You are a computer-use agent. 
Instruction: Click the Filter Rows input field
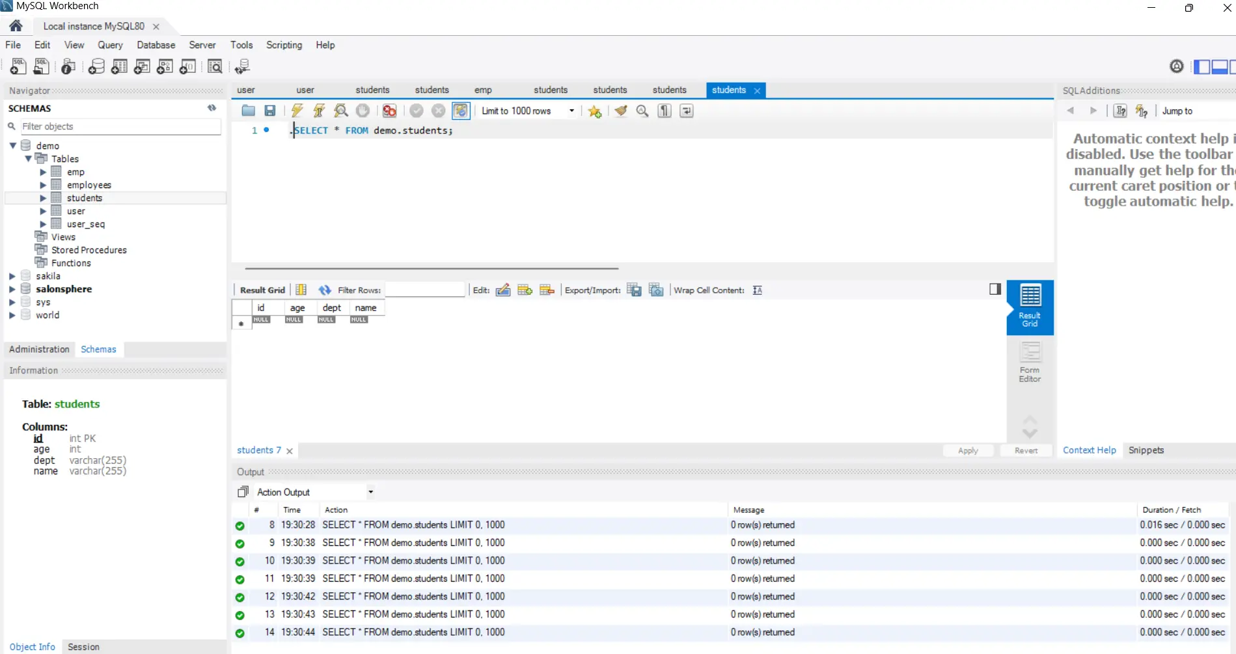[424, 290]
